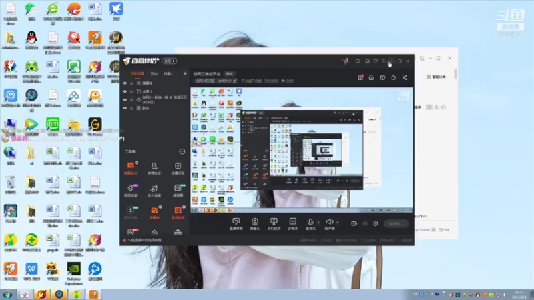Open the orange 弹幕秀 toolbox tool
This screenshot has height=300, width=534.
[154, 213]
